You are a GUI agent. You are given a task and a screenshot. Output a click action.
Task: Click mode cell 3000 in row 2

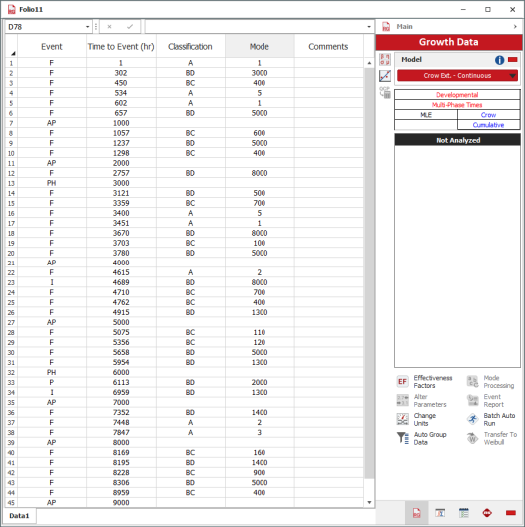click(260, 73)
